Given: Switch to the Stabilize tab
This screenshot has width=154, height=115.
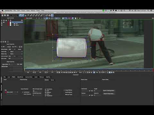Looking at the screenshot, I should (48, 77).
